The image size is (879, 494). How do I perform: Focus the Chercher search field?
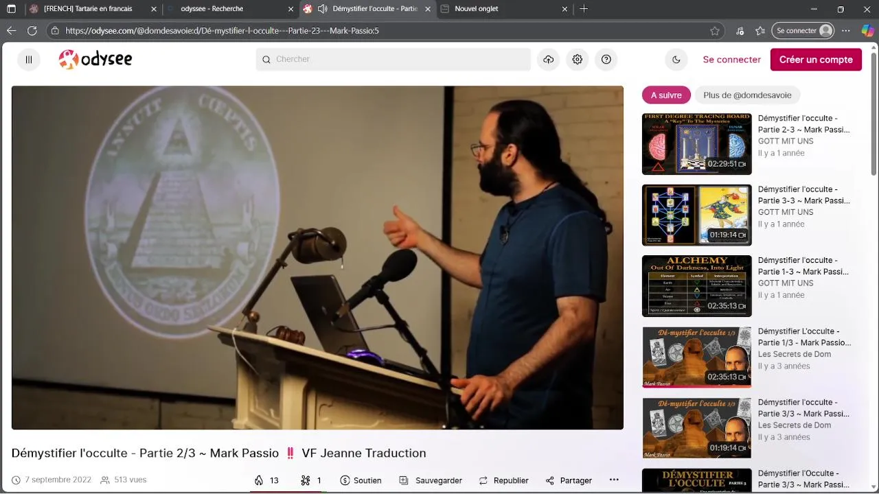tap(393, 60)
